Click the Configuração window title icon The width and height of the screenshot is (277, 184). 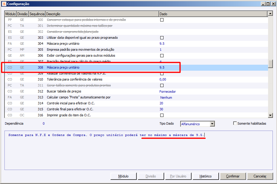(x=4, y=4)
